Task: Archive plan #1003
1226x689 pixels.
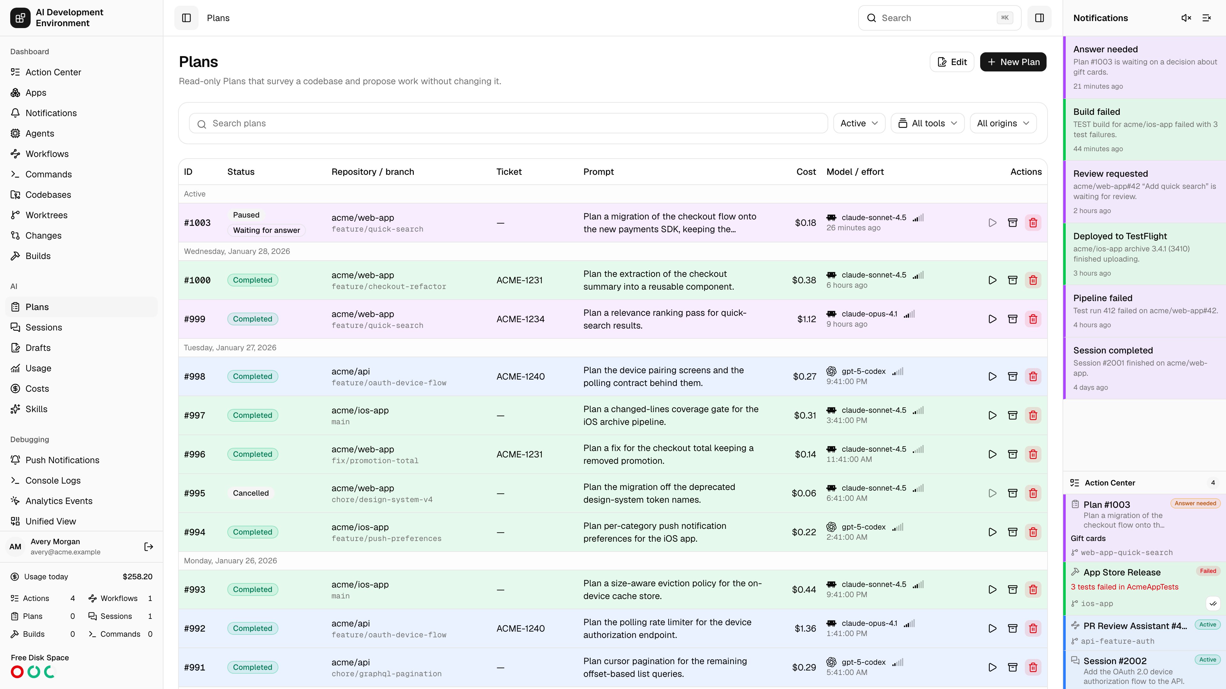Action: [1012, 223]
